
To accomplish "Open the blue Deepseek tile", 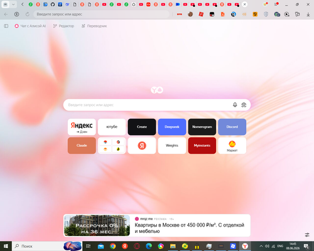I will tap(172, 127).
